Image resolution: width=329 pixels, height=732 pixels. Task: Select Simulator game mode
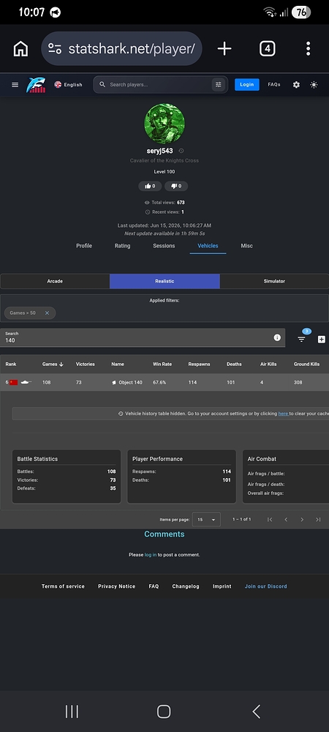click(274, 281)
